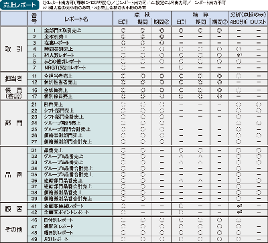Click report 47 週間別レポート
This screenshot has height=243, width=268.
click(58, 226)
